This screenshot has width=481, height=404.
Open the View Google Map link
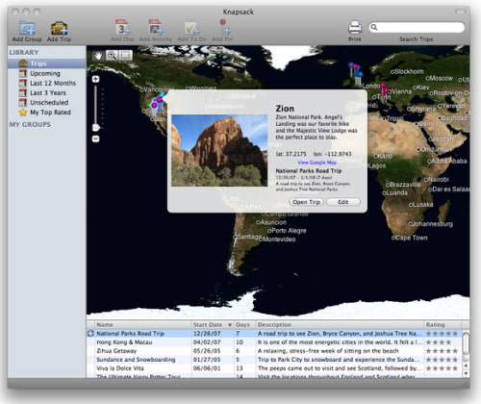click(x=316, y=163)
